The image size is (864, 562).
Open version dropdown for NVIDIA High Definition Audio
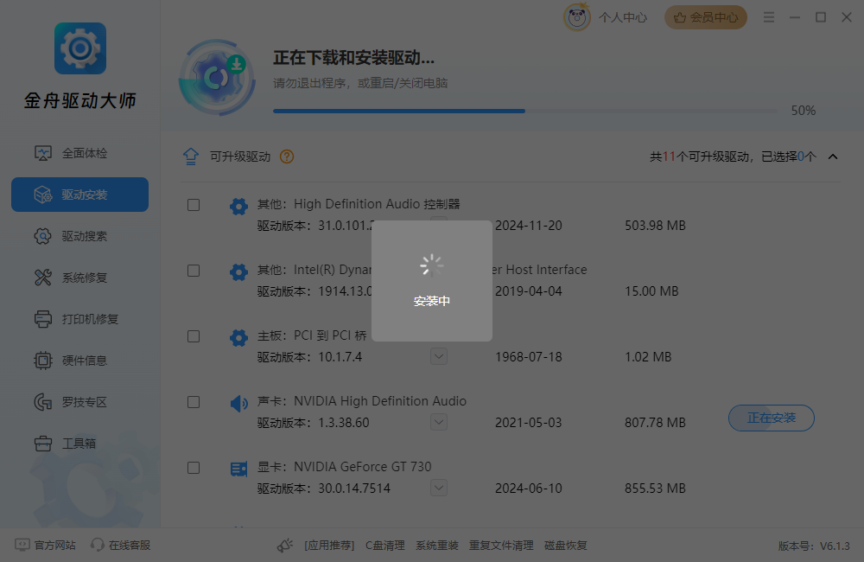coord(439,422)
